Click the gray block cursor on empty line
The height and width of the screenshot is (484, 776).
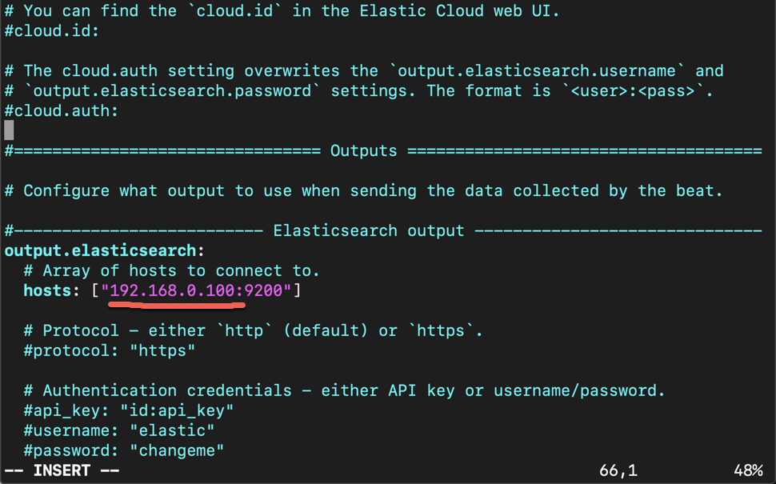9,130
